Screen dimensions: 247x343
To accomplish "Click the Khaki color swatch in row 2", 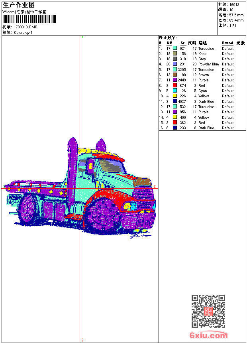I will point(175,53).
